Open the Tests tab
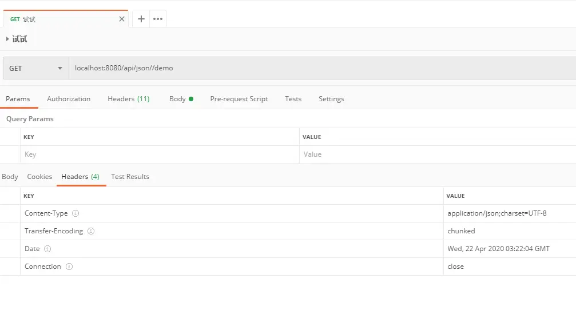 [x=293, y=99]
